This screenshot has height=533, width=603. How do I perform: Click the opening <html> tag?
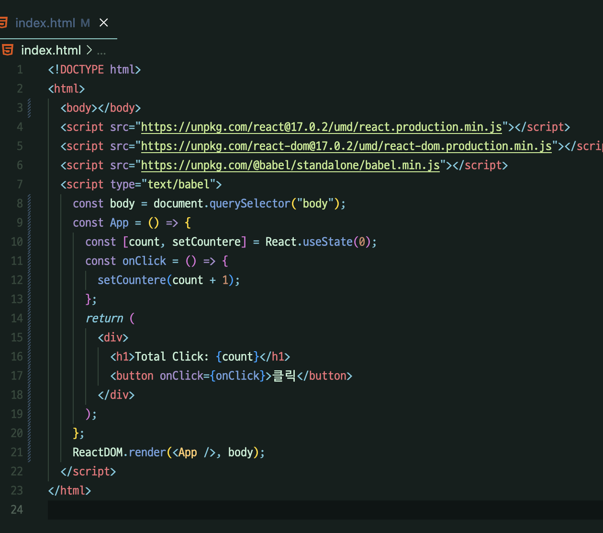click(67, 89)
